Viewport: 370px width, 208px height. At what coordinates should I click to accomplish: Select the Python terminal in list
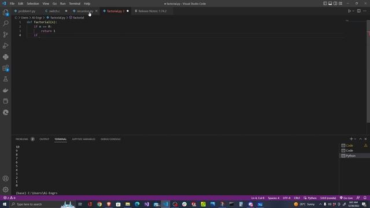[354, 155]
